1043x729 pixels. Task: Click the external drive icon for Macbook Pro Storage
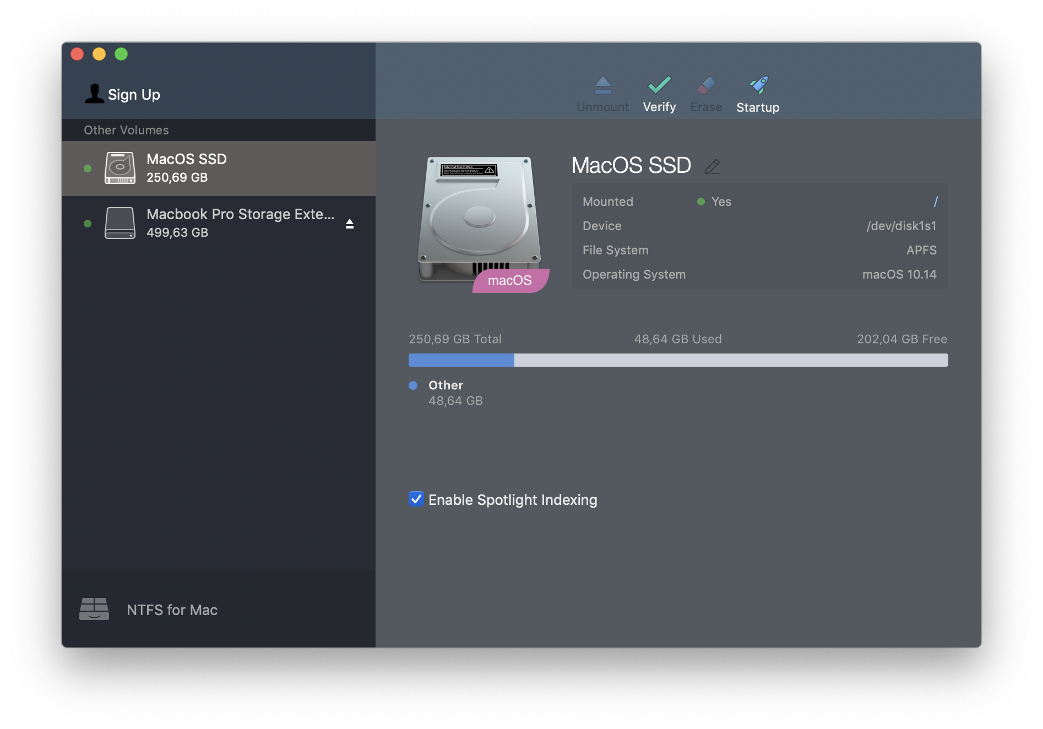[120, 223]
